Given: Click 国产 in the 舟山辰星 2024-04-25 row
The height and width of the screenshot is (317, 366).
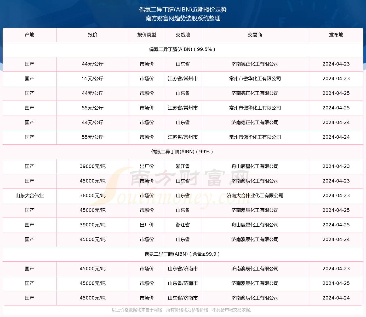Looking at the screenshot, I should pyautogui.click(x=30, y=225).
